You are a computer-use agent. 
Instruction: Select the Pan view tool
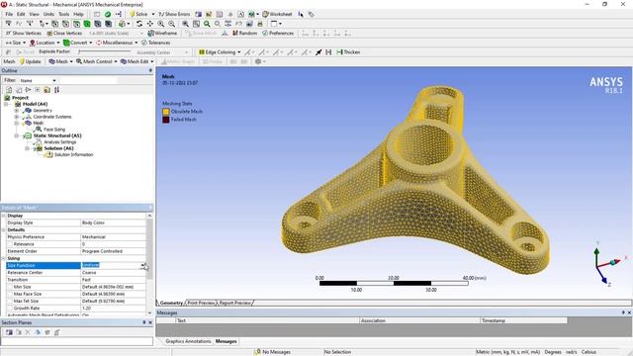150,24
